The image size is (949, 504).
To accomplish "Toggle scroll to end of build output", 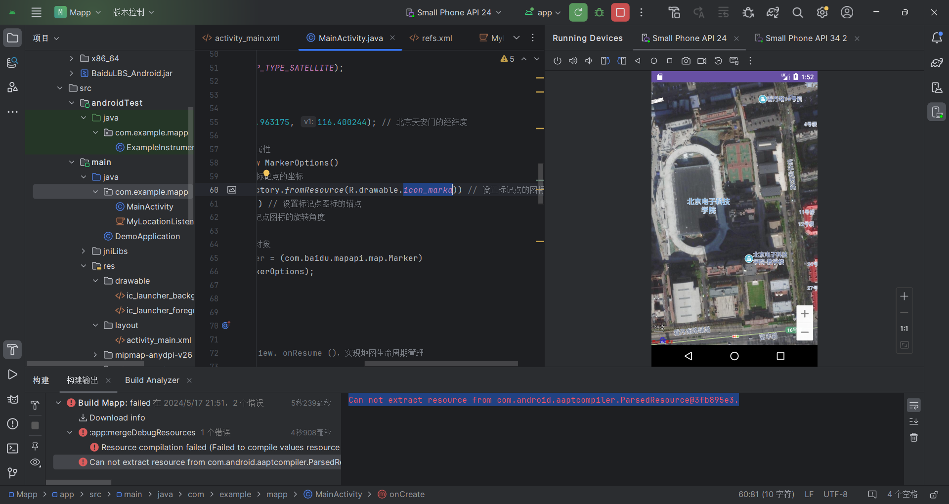I will pyautogui.click(x=914, y=421).
